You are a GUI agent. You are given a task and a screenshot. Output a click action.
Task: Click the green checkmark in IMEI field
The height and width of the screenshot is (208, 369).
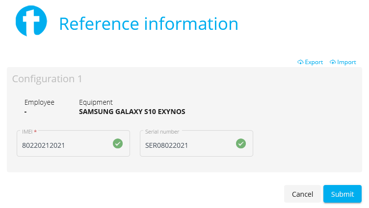point(118,143)
